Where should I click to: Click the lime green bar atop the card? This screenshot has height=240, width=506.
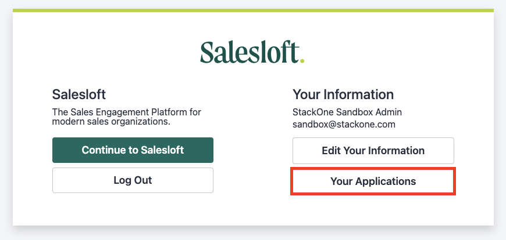253,10
